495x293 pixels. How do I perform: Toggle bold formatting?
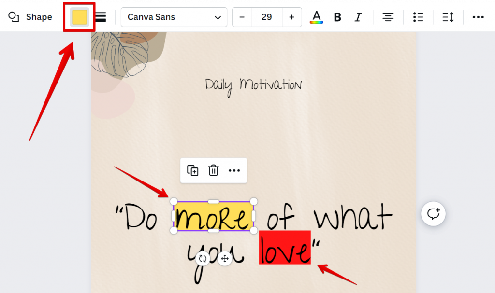click(x=337, y=17)
